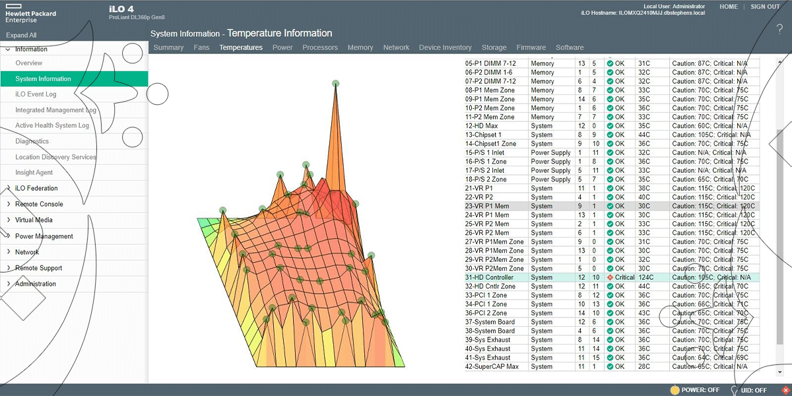Click the OK checkmark for 42-SuperCAP Max
This screenshot has height=396, width=792.
click(x=610, y=367)
